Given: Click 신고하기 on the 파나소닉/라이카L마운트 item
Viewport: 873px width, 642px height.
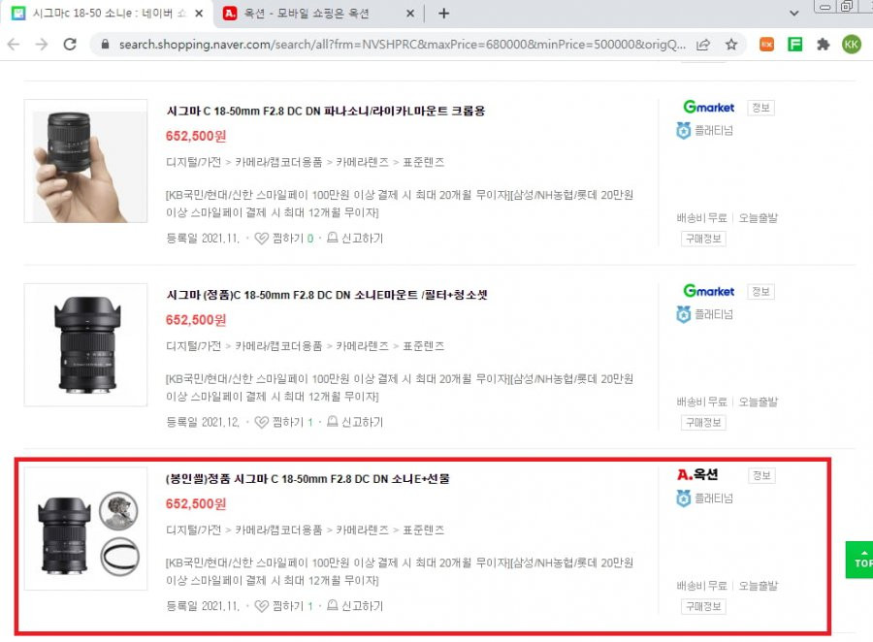Looking at the screenshot, I should (x=355, y=239).
